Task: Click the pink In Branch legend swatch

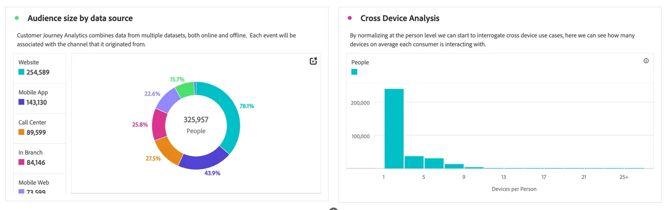Action: coord(21,162)
